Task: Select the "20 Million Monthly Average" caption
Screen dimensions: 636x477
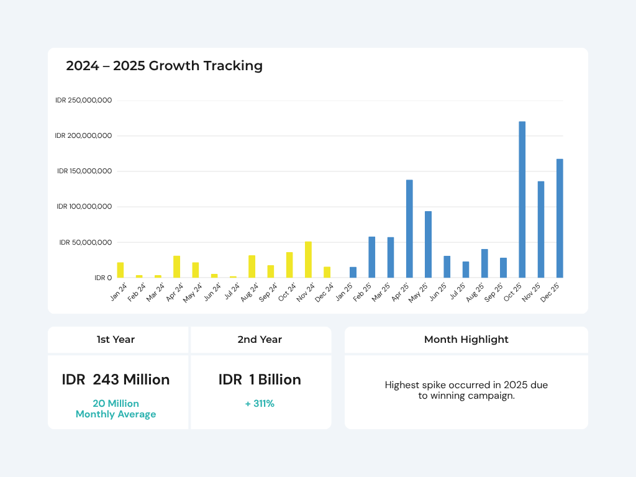Action: (x=116, y=409)
